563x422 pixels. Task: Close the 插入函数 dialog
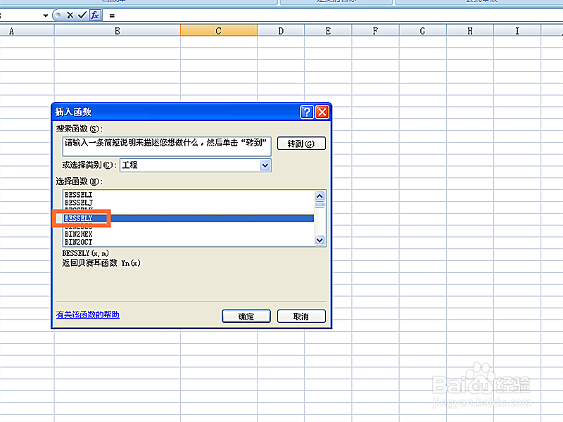coord(322,112)
